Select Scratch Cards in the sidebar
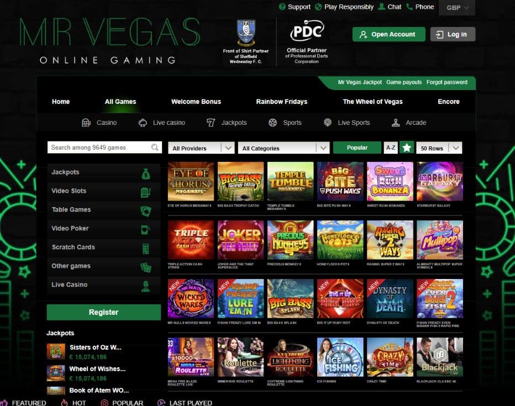This screenshot has height=406, width=515. [104, 247]
